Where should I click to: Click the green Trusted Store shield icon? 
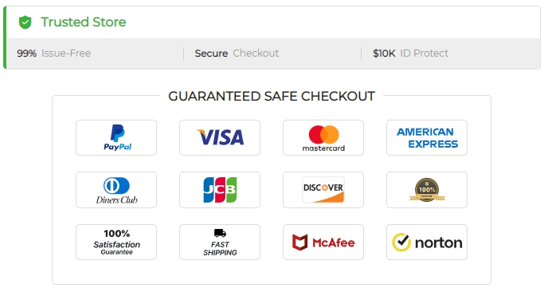[25, 22]
